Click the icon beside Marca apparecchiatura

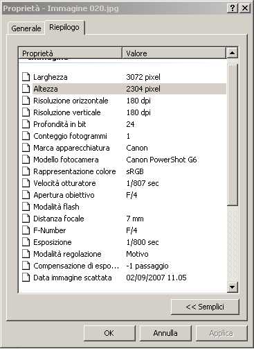pyautogui.click(x=26, y=148)
